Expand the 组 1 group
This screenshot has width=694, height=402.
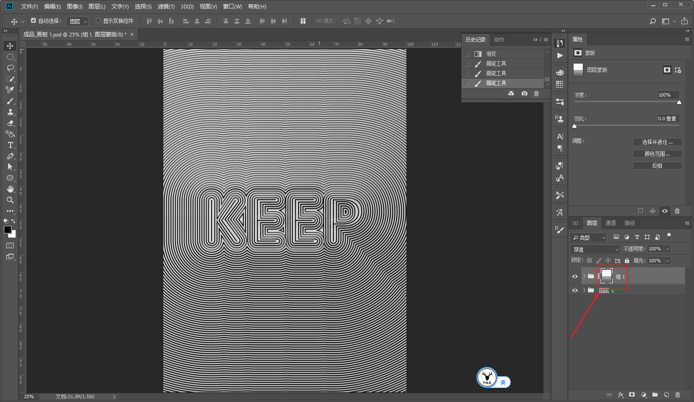click(x=584, y=276)
